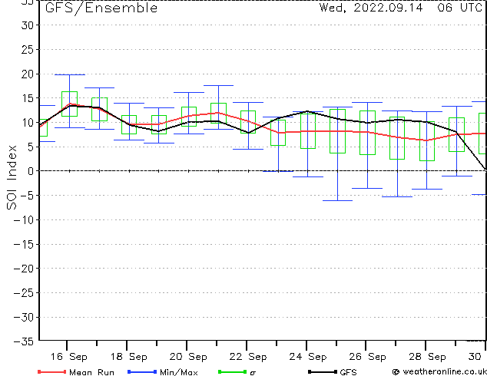Click the green sigma box at 24 Sep
Viewport: 487px width, 376px height.
[x=308, y=131]
